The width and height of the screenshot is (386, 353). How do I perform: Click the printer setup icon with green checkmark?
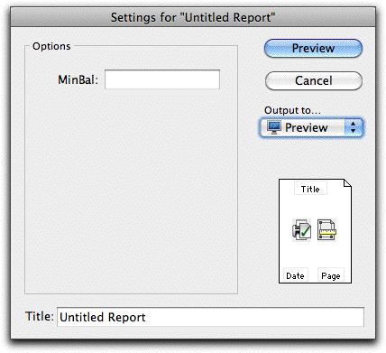[301, 230]
